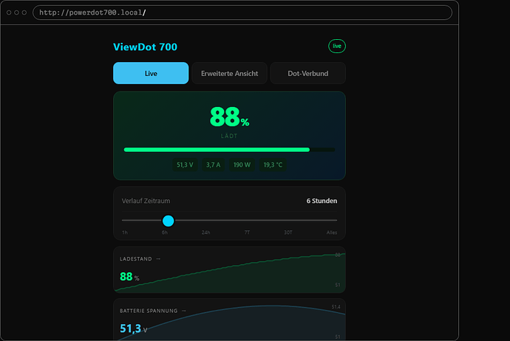Click the Verlauf Zeitraum label
The width and height of the screenshot is (510, 341).
point(146,201)
